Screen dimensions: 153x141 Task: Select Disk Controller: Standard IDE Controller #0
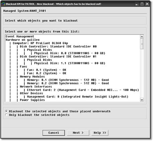pos(58,47)
